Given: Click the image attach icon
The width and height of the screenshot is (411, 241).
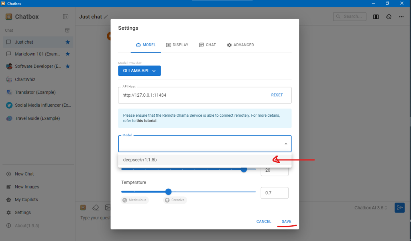Looking at the screenshot, I should click(108, 207).
